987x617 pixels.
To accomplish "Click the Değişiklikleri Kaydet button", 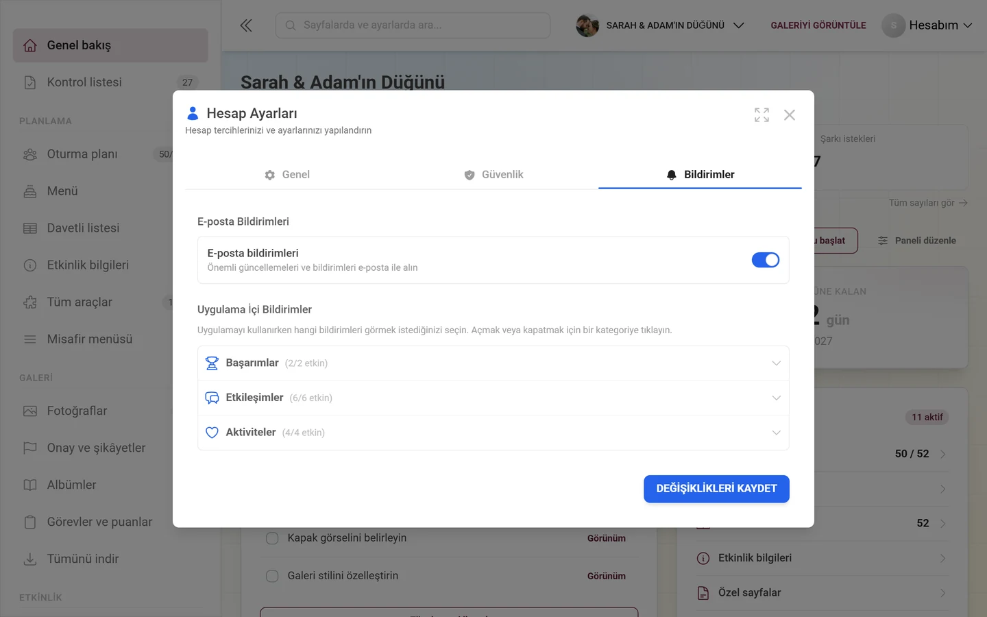I will [716, 489].
